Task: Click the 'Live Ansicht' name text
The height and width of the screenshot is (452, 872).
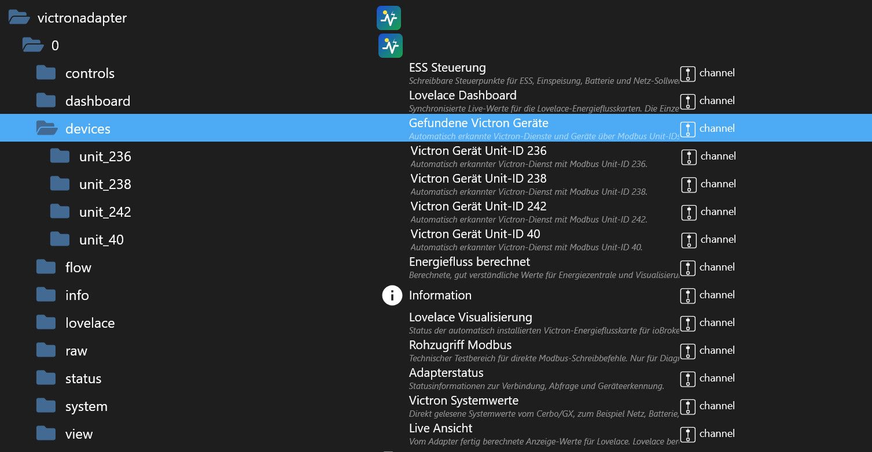Action: [x=441, y=428]
